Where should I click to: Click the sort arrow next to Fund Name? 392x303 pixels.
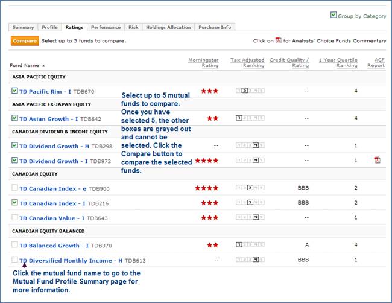pyautogui.click(x=43, y=66)
